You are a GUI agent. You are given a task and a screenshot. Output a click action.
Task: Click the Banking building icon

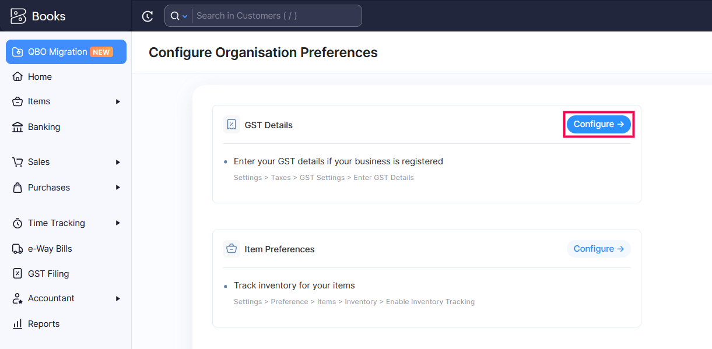coord(17,127)
